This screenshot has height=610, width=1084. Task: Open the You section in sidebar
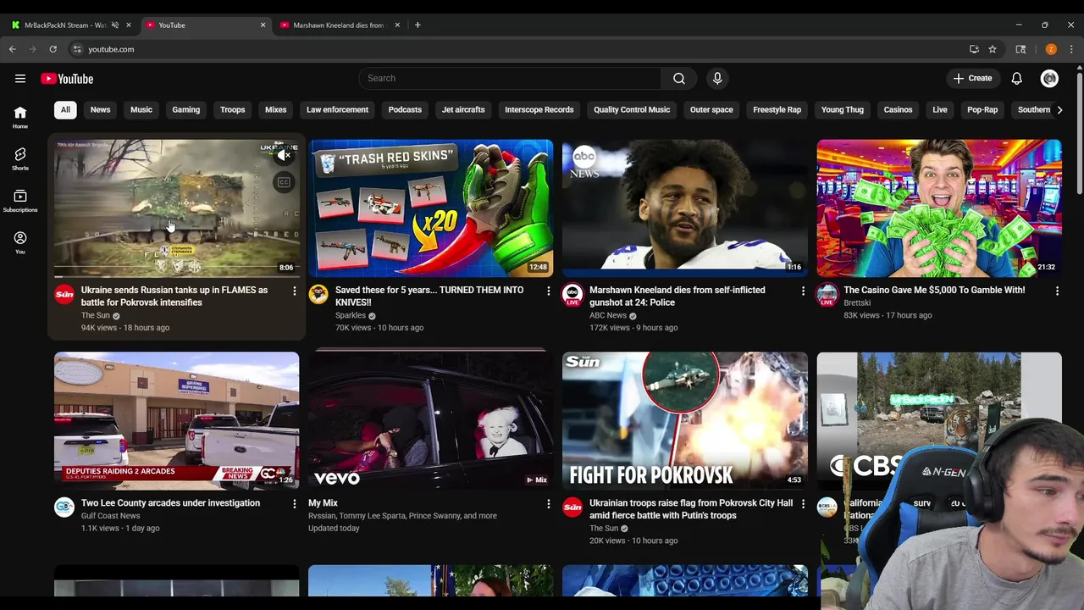coord(20,242)
